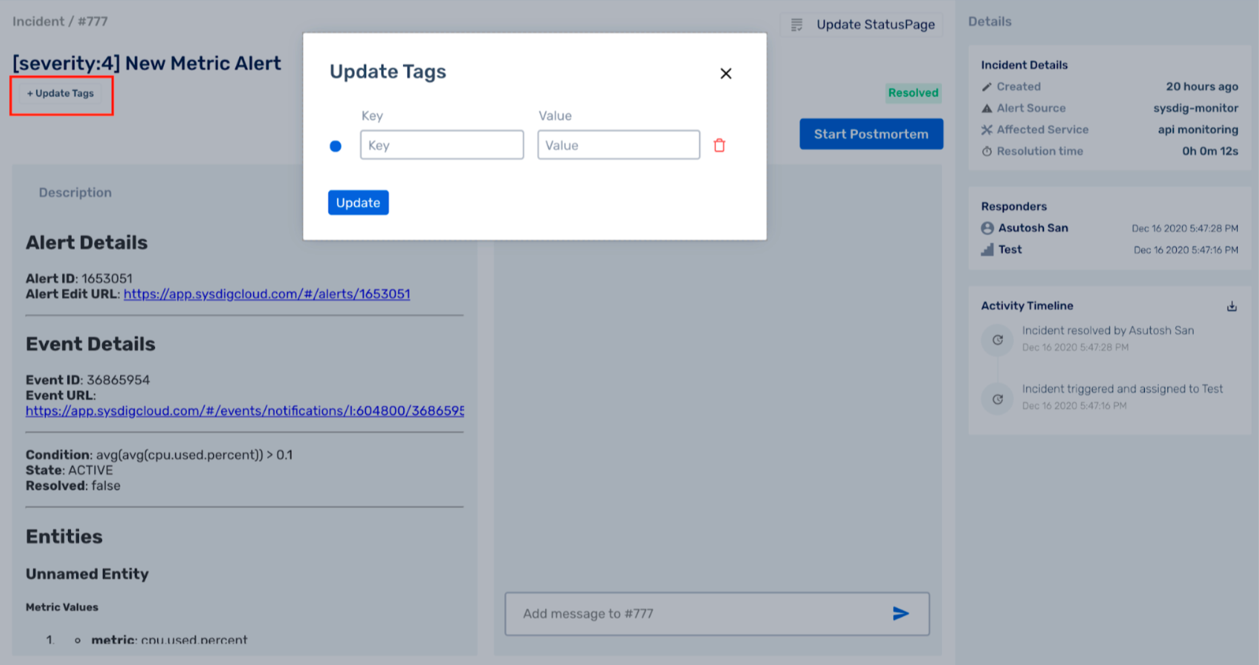
Task: Click the Activity Timeline heading
Action: tap(1027, 306)
